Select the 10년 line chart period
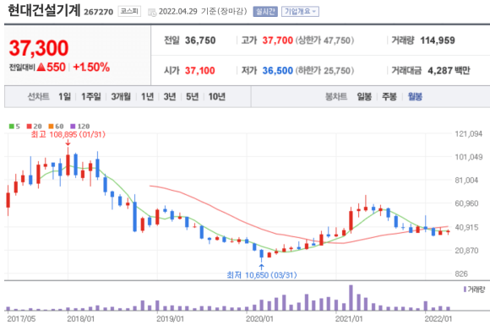Screen dimensions: 490x330 coord(217,97)
